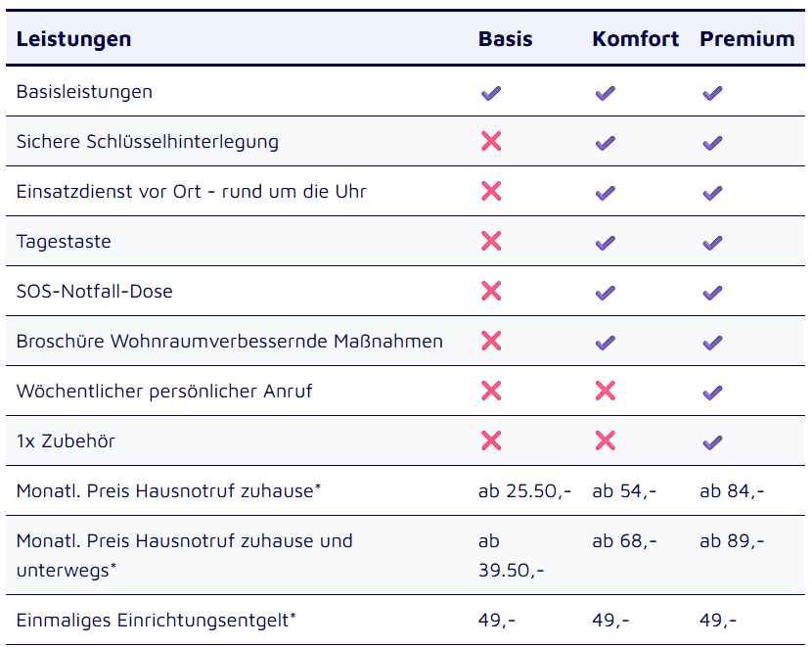Click the Basis red cross for Tagestaste
The height and width of the screenshot is (647, 812).
point(491,242)
